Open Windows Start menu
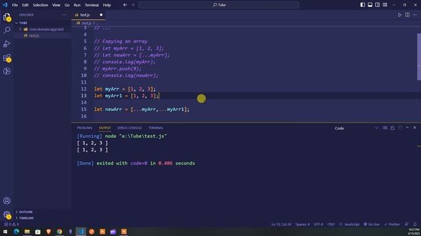This screenshot has width=421, height=236. tap(5, 231)
